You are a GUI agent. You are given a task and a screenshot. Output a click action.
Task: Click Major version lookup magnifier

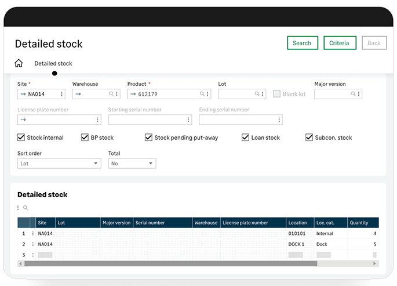coord(353,94)
